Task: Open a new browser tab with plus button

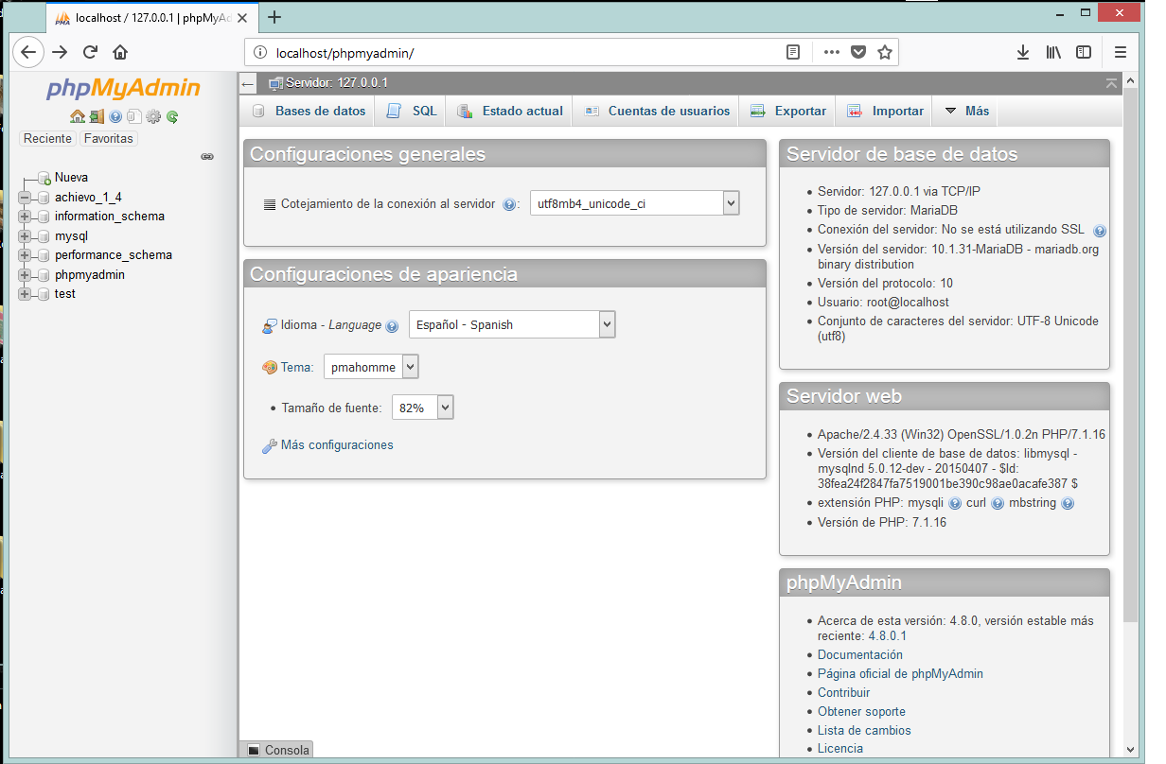Action: [274, 17]
